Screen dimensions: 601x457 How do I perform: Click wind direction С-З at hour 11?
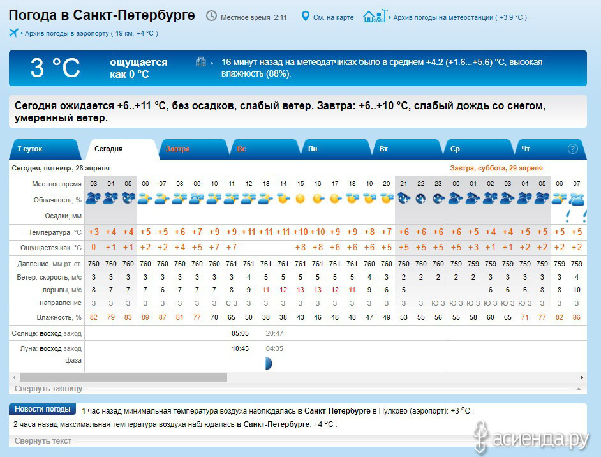click(232, 303)
